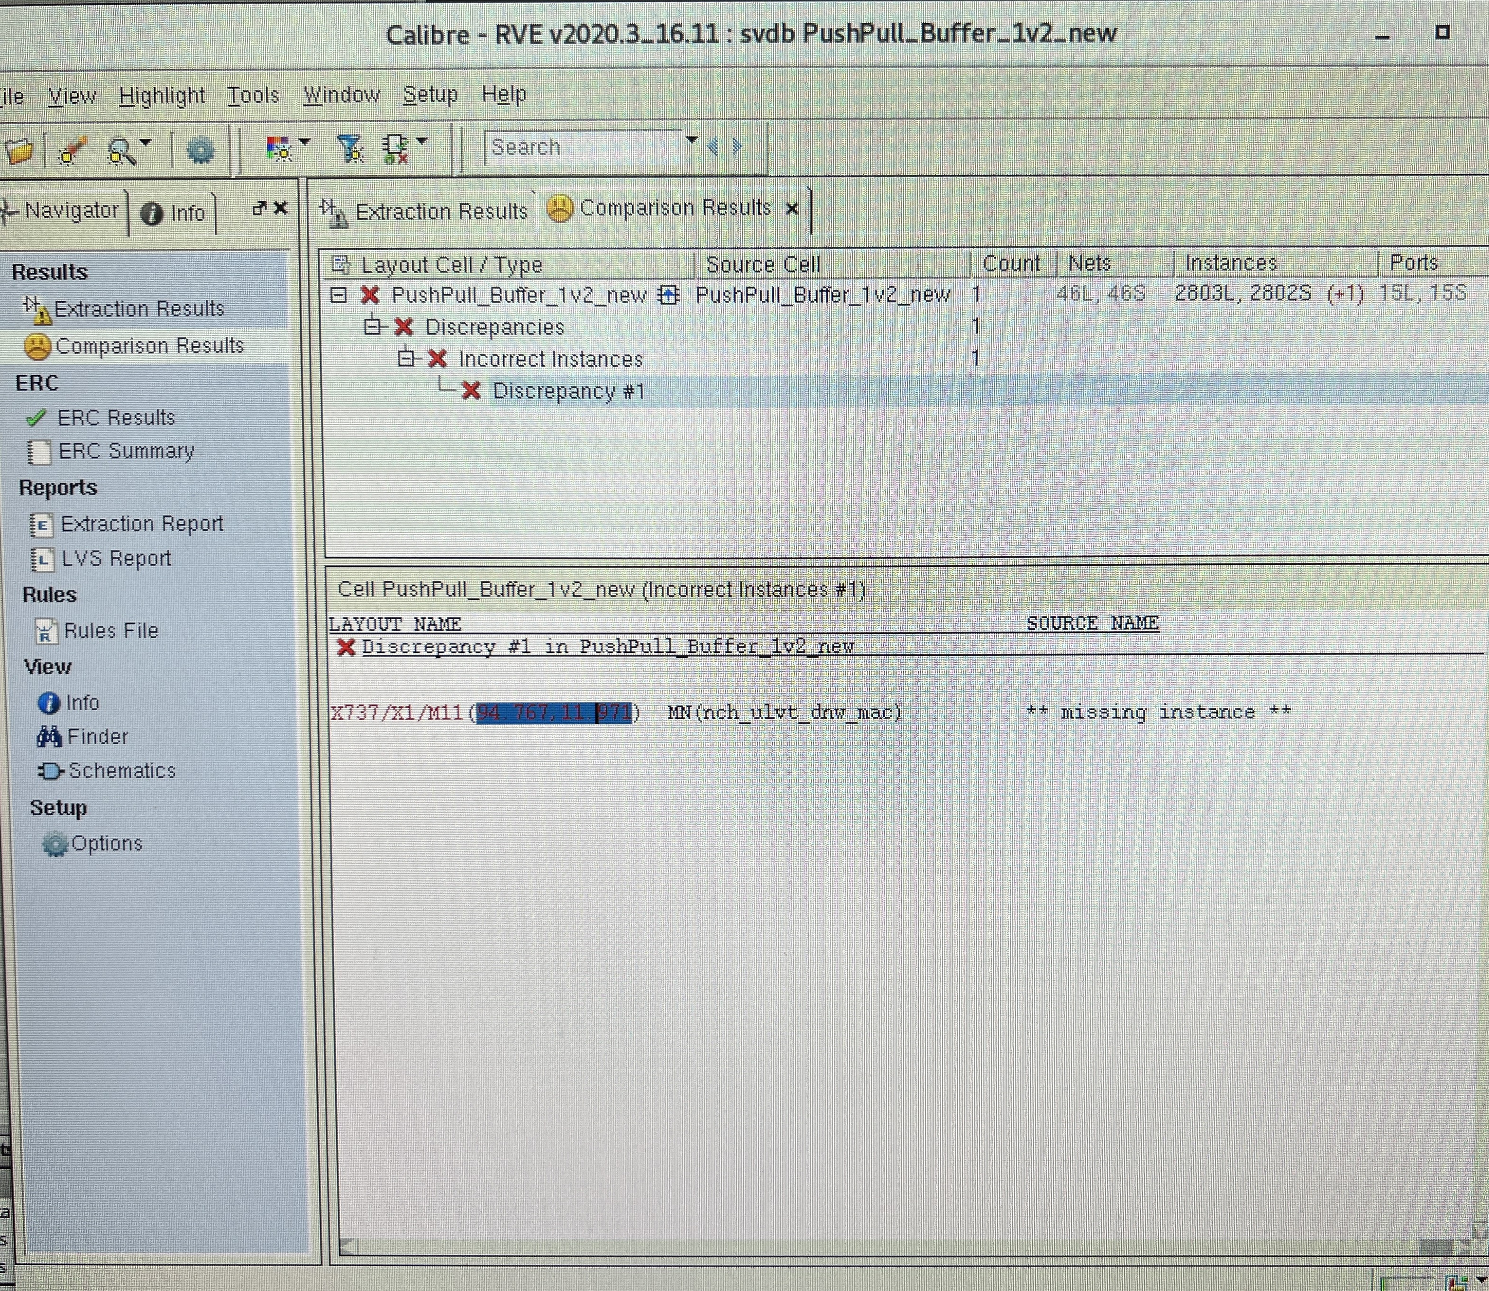Viewport: 1489px width, 1291px height.
Task: Click into the Search field
Action: [582, 148]
